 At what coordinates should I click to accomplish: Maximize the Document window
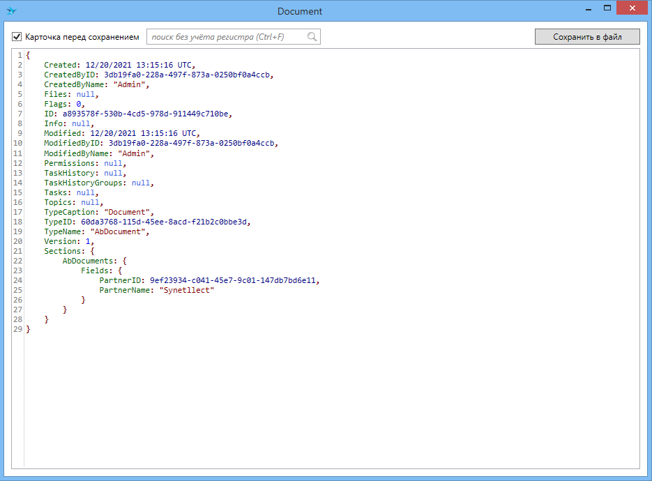[607, 8]
